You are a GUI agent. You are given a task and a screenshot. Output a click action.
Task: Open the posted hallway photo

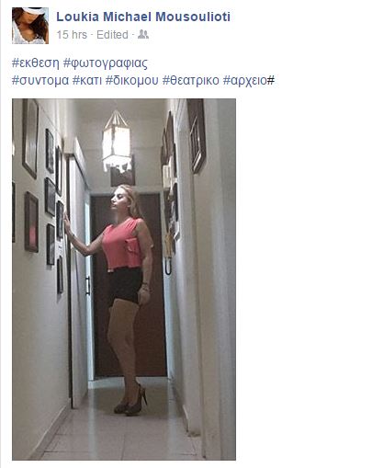click(x=124, y=280)
